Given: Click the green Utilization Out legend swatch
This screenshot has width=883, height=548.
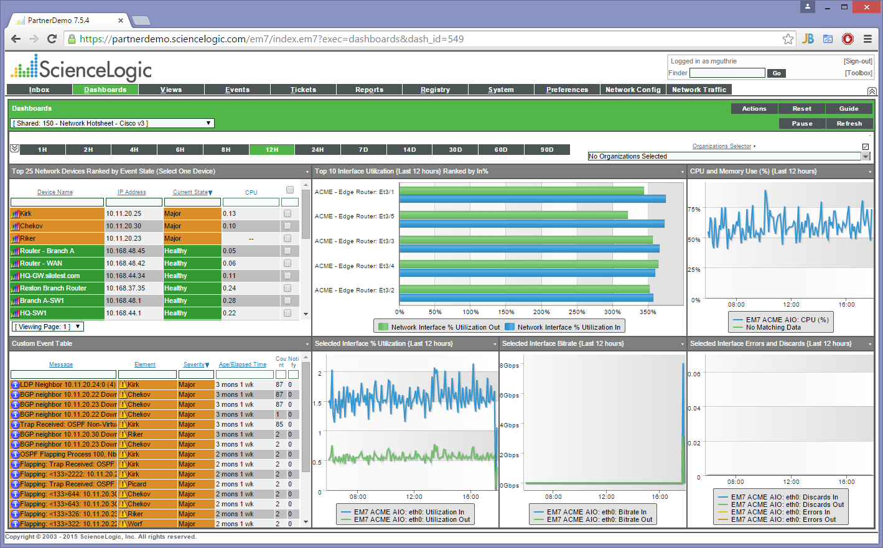Looking at the screenshot, I should tap(383, 327).
